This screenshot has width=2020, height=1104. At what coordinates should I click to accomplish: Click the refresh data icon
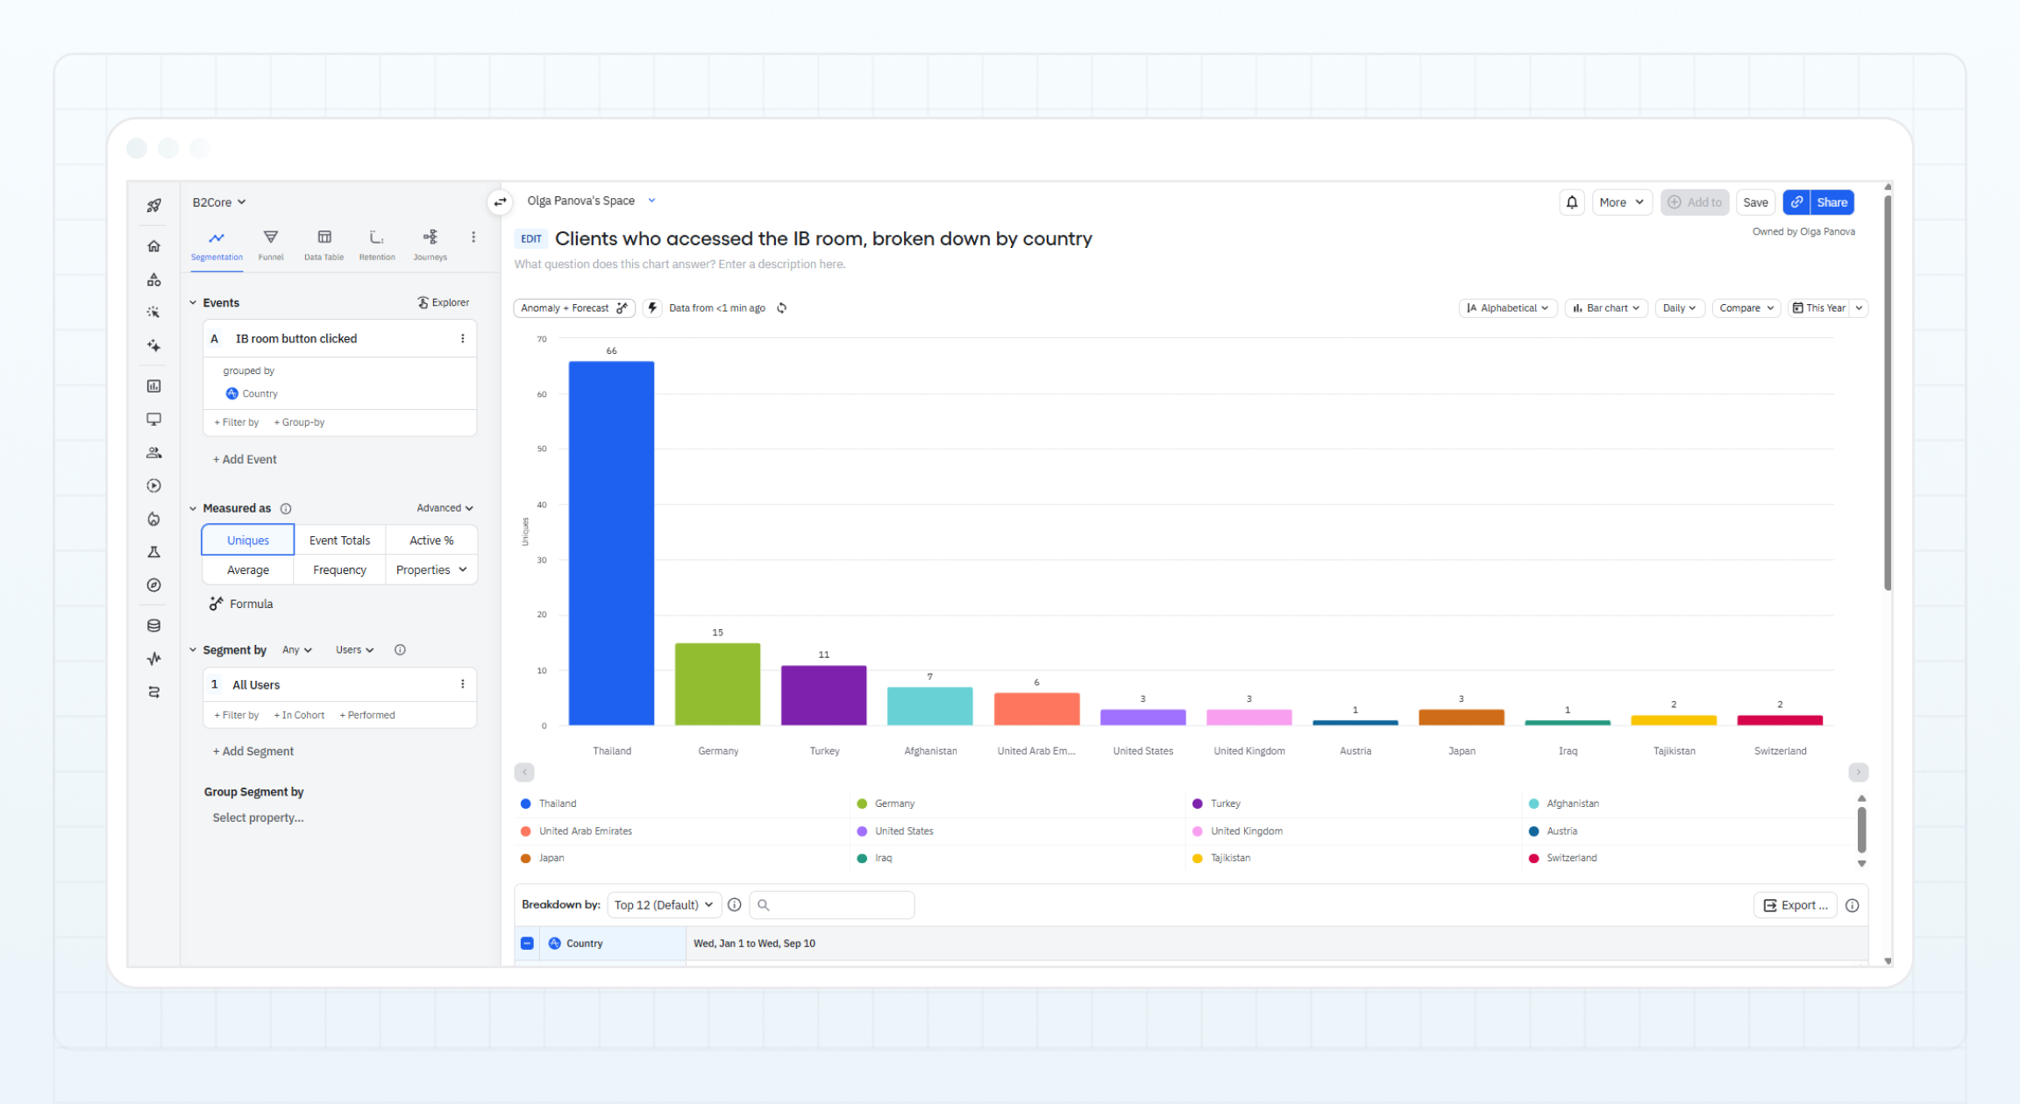pyautogui.click(x=781, y=308)
